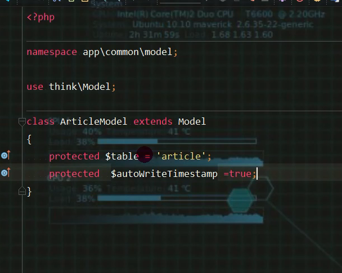
Task: Click the override gutter icon beside $autoWriteTimestamp
Action: click(x=6, y=173)
